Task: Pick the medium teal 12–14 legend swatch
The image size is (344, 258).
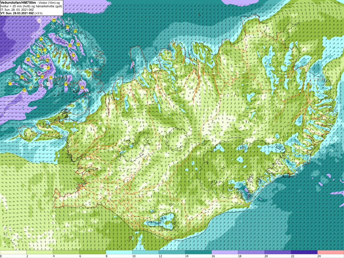Action: [172, 252]
